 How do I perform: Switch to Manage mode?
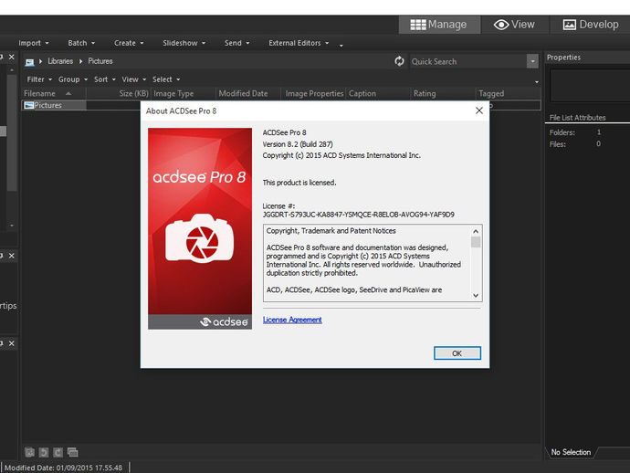pyautogui.click(x=439, y=25)
